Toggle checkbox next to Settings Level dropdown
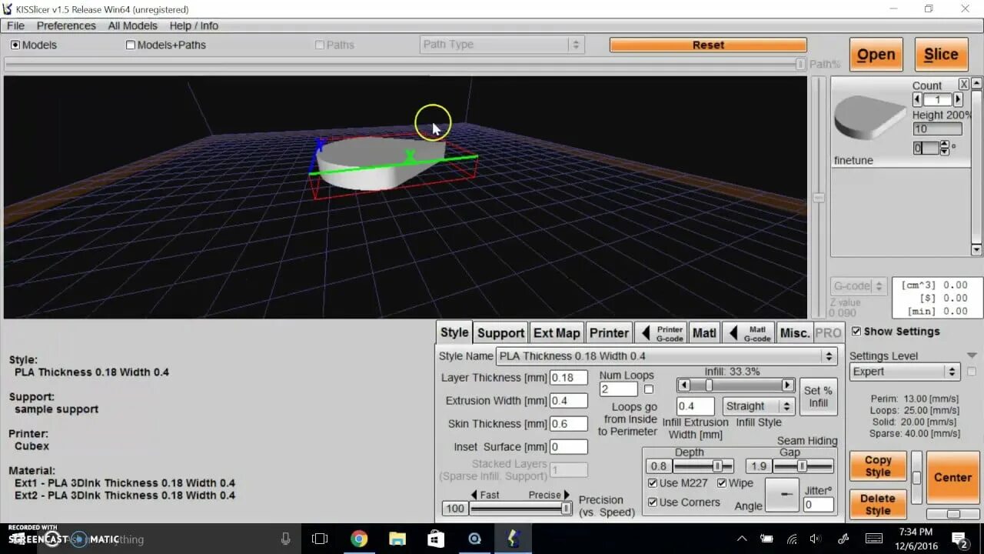The height and width of the screenshot is (554, 984). pyautogui.click(x=972, y=372)
